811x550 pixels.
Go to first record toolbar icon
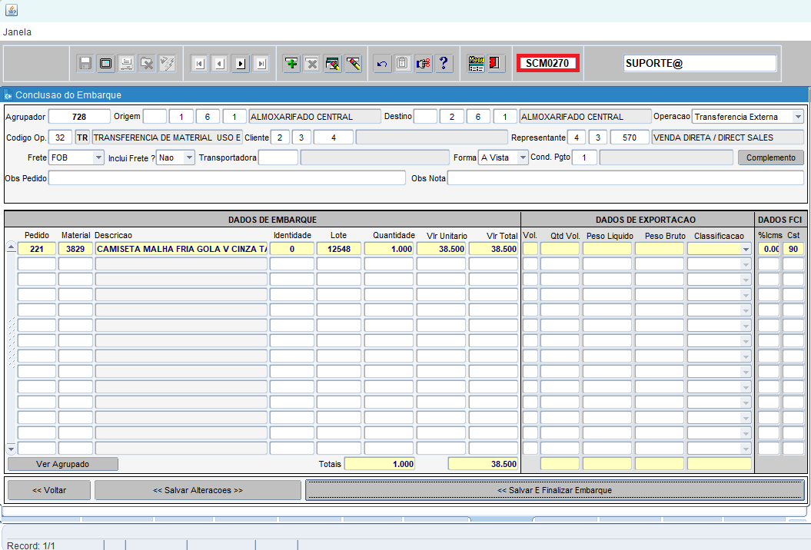(200, 64)
